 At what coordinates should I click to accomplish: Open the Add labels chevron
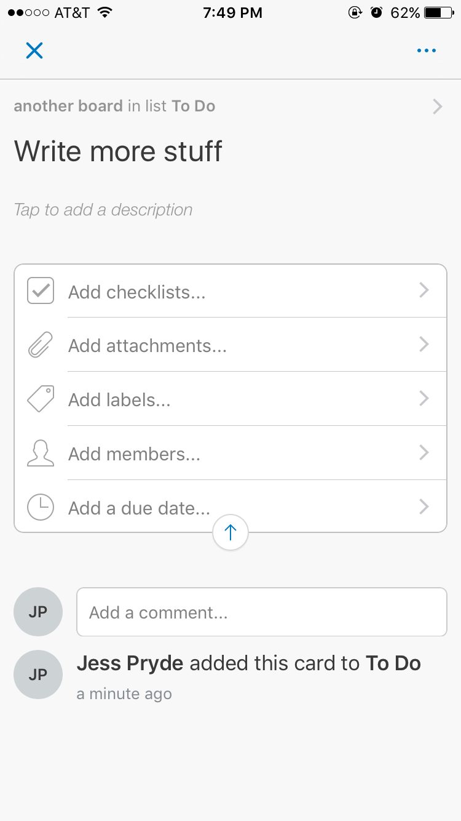pos(424,398)
